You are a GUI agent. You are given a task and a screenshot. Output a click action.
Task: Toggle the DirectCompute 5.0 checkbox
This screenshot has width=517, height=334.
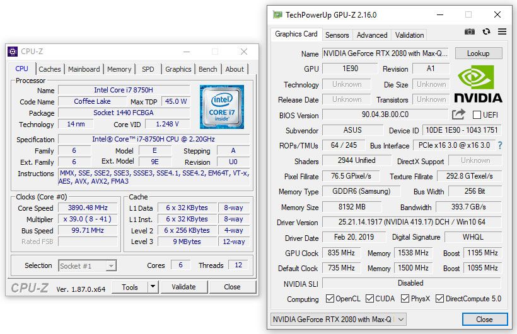[x=439, y=298]
